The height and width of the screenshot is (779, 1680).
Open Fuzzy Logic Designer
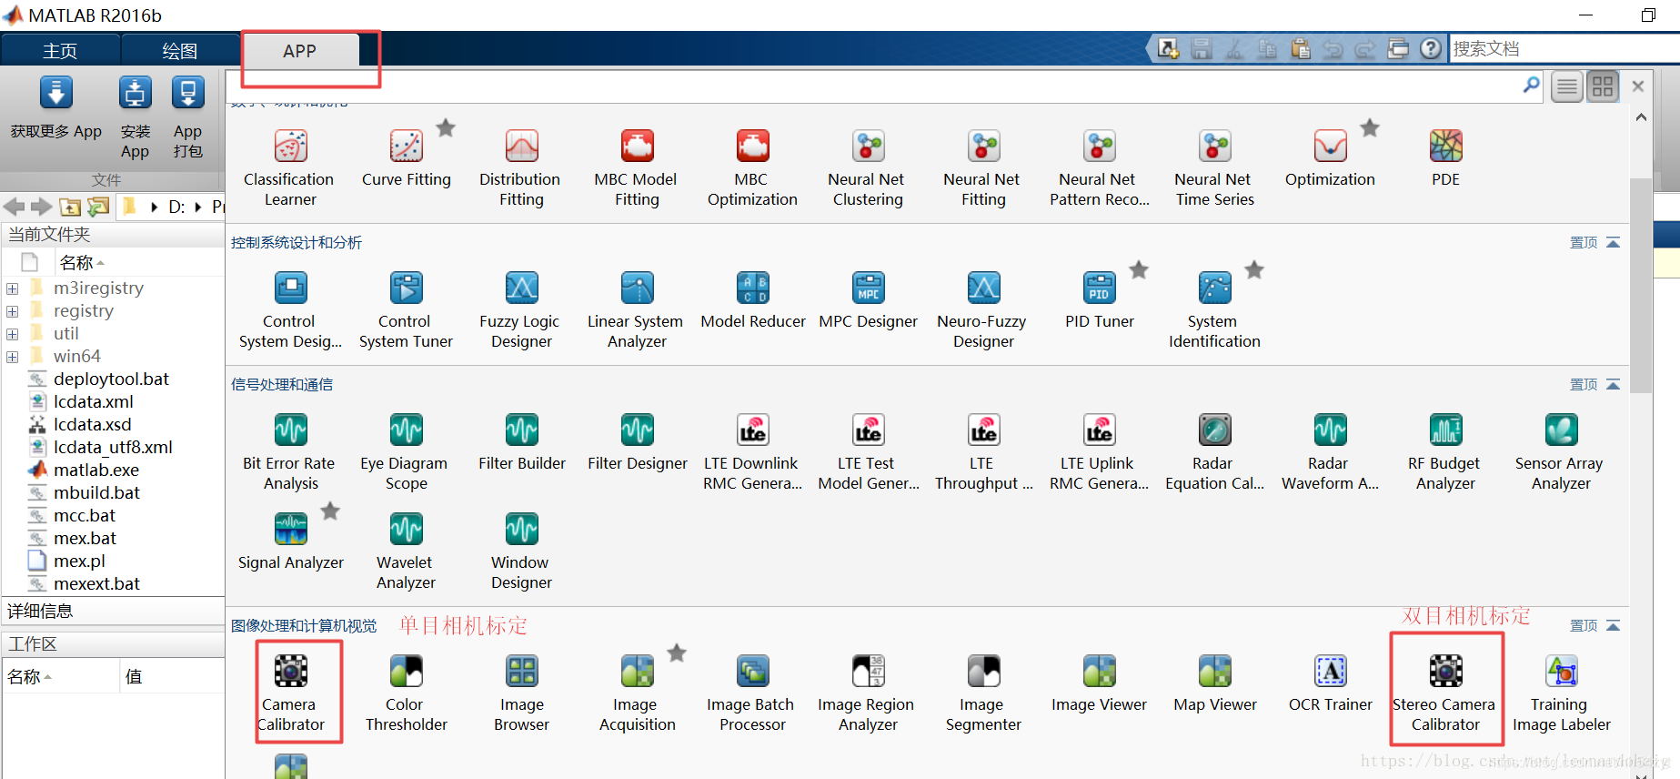521,310
